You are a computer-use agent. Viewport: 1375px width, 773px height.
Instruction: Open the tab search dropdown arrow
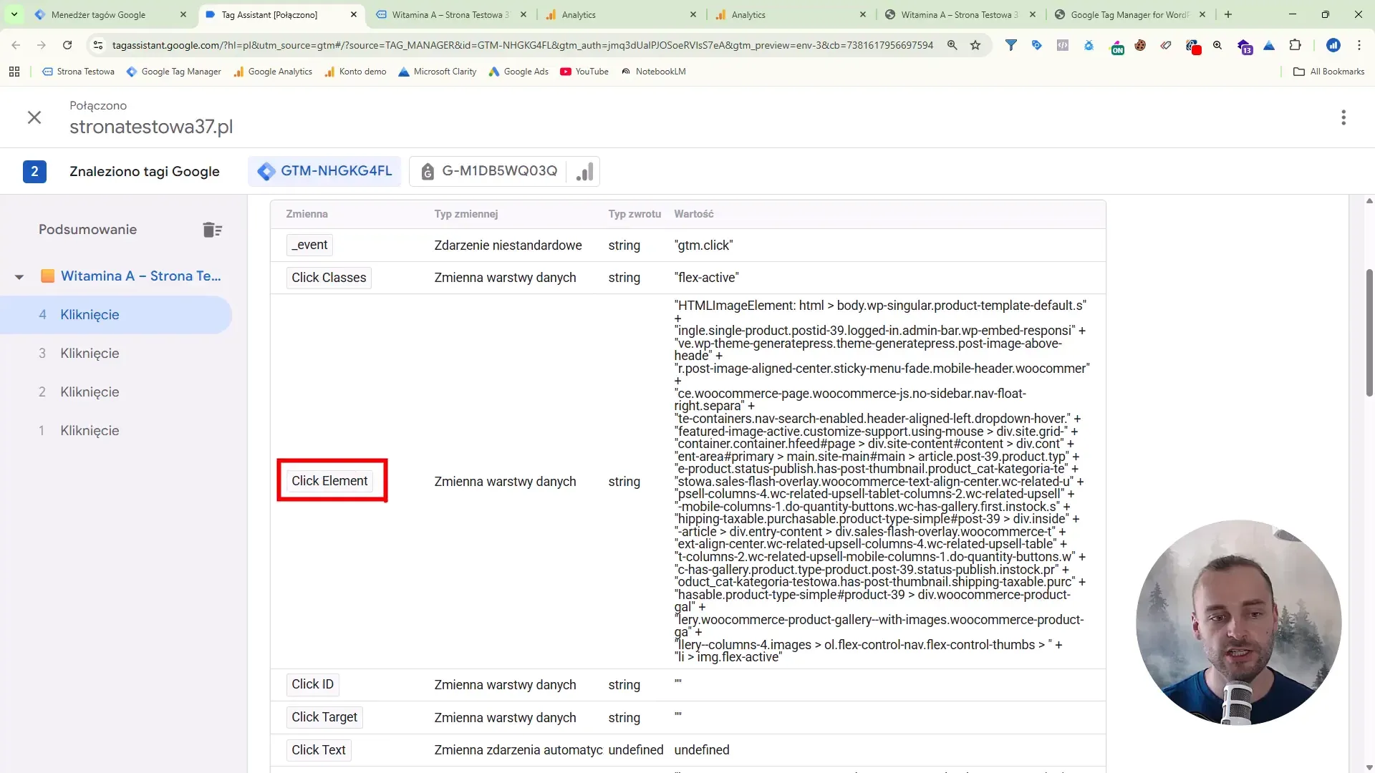tap(14, 14)
